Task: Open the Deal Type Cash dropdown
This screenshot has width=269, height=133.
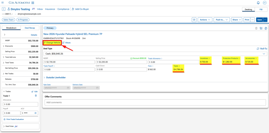Action: 155,54
